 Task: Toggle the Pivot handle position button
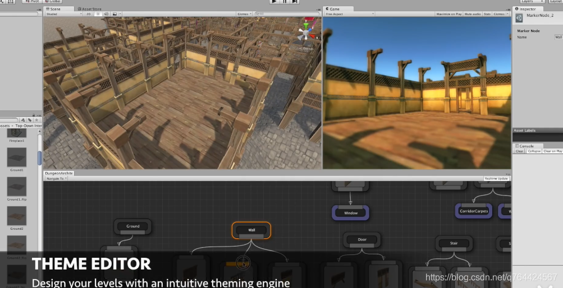click(33, 2)
